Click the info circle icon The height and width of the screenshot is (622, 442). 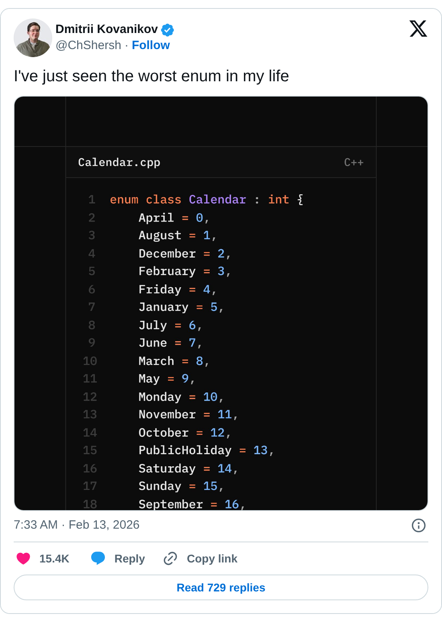coord(418,525)
